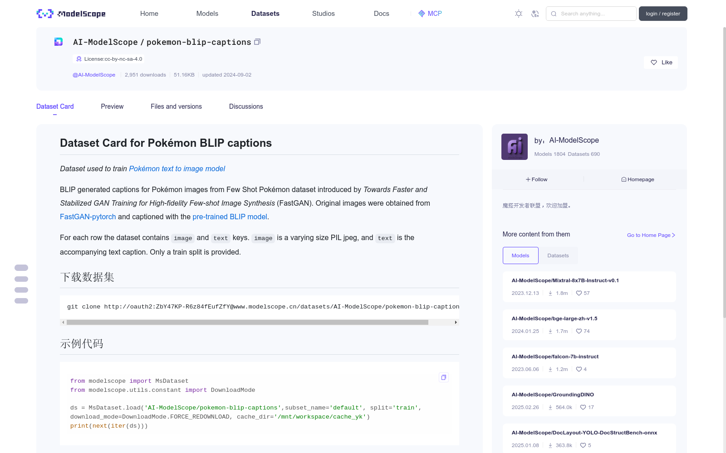Open the AI-ModelScope/GroundingDINO model card
The image size is (726, 453).
pos(589,401)
